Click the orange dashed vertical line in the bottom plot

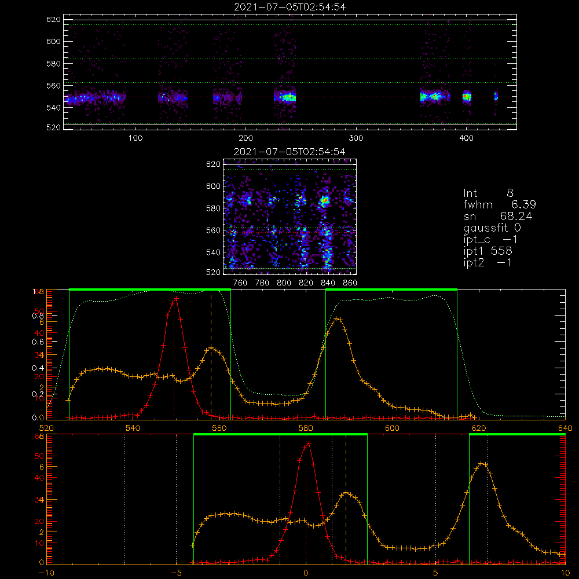coord(346,499)
